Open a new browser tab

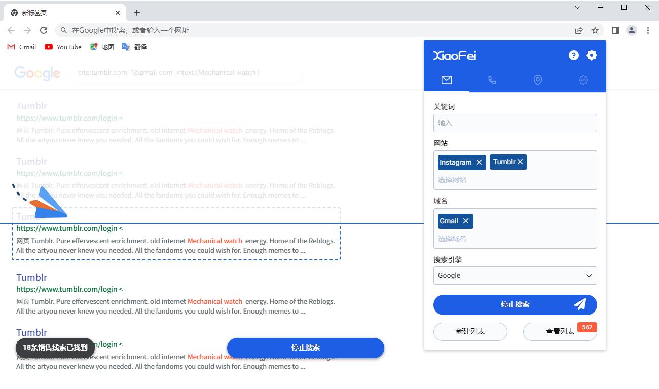tap(137, 13)
